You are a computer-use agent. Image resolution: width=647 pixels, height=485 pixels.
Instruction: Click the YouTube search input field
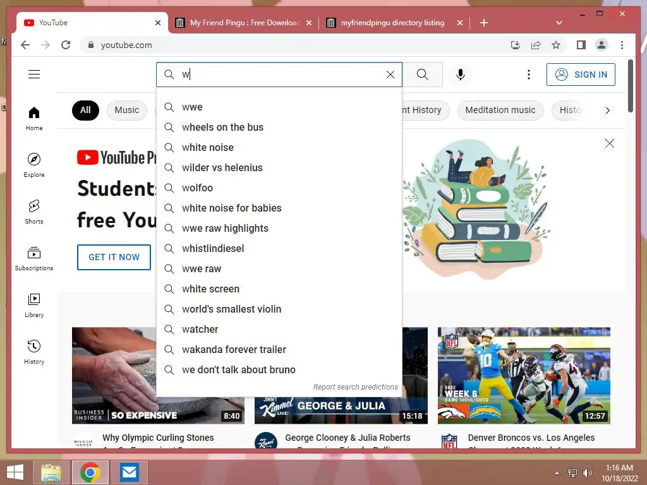pyautogui.click(x=279, y=75)
